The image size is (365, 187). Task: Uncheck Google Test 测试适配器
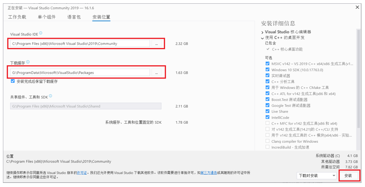pyautogui.click(x=267, y=105)
